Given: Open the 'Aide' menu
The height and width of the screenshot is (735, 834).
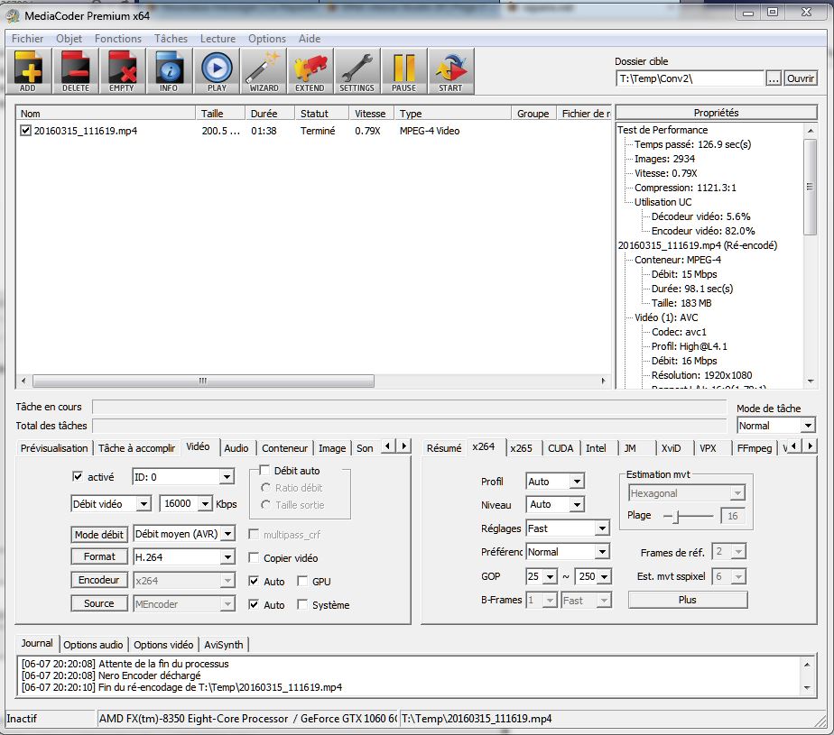Looking at the screenshot, I should coord(310,38).
